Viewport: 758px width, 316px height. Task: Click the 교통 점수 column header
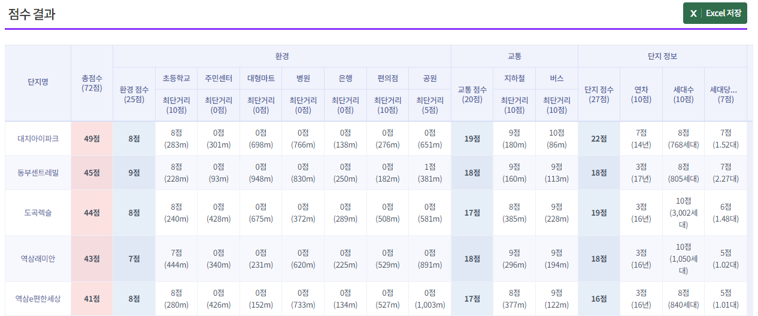tap(472, 94)
